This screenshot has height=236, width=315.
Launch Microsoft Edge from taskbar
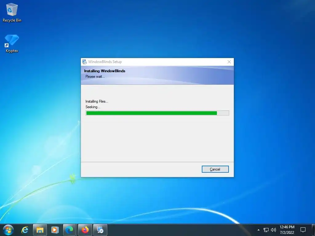[x=70, y=230]
